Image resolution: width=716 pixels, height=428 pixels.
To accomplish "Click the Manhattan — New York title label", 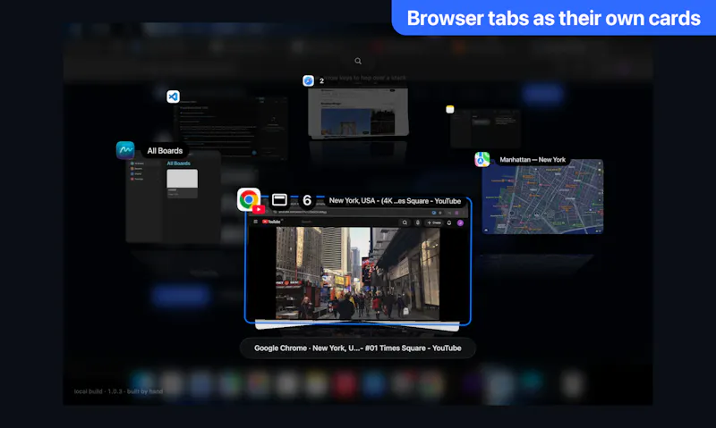I will 533,160.
